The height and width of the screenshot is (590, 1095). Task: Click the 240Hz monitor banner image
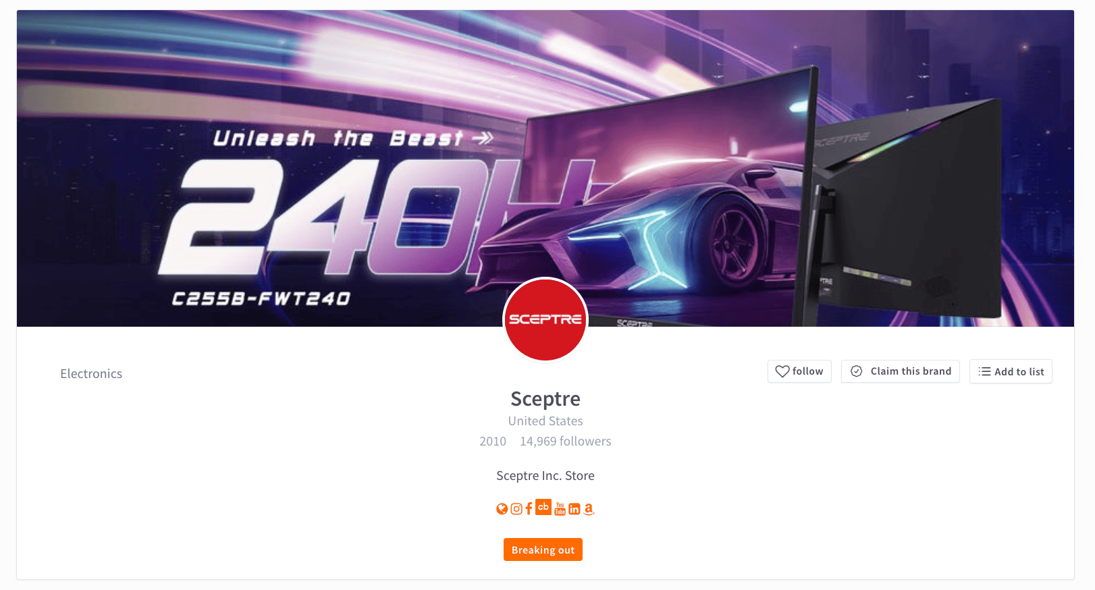(545, 168)
